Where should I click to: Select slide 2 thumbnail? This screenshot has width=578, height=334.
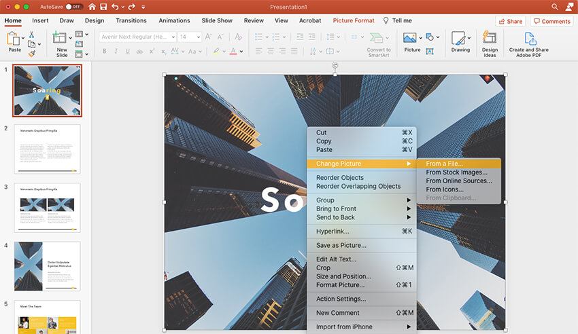(47, 149)
